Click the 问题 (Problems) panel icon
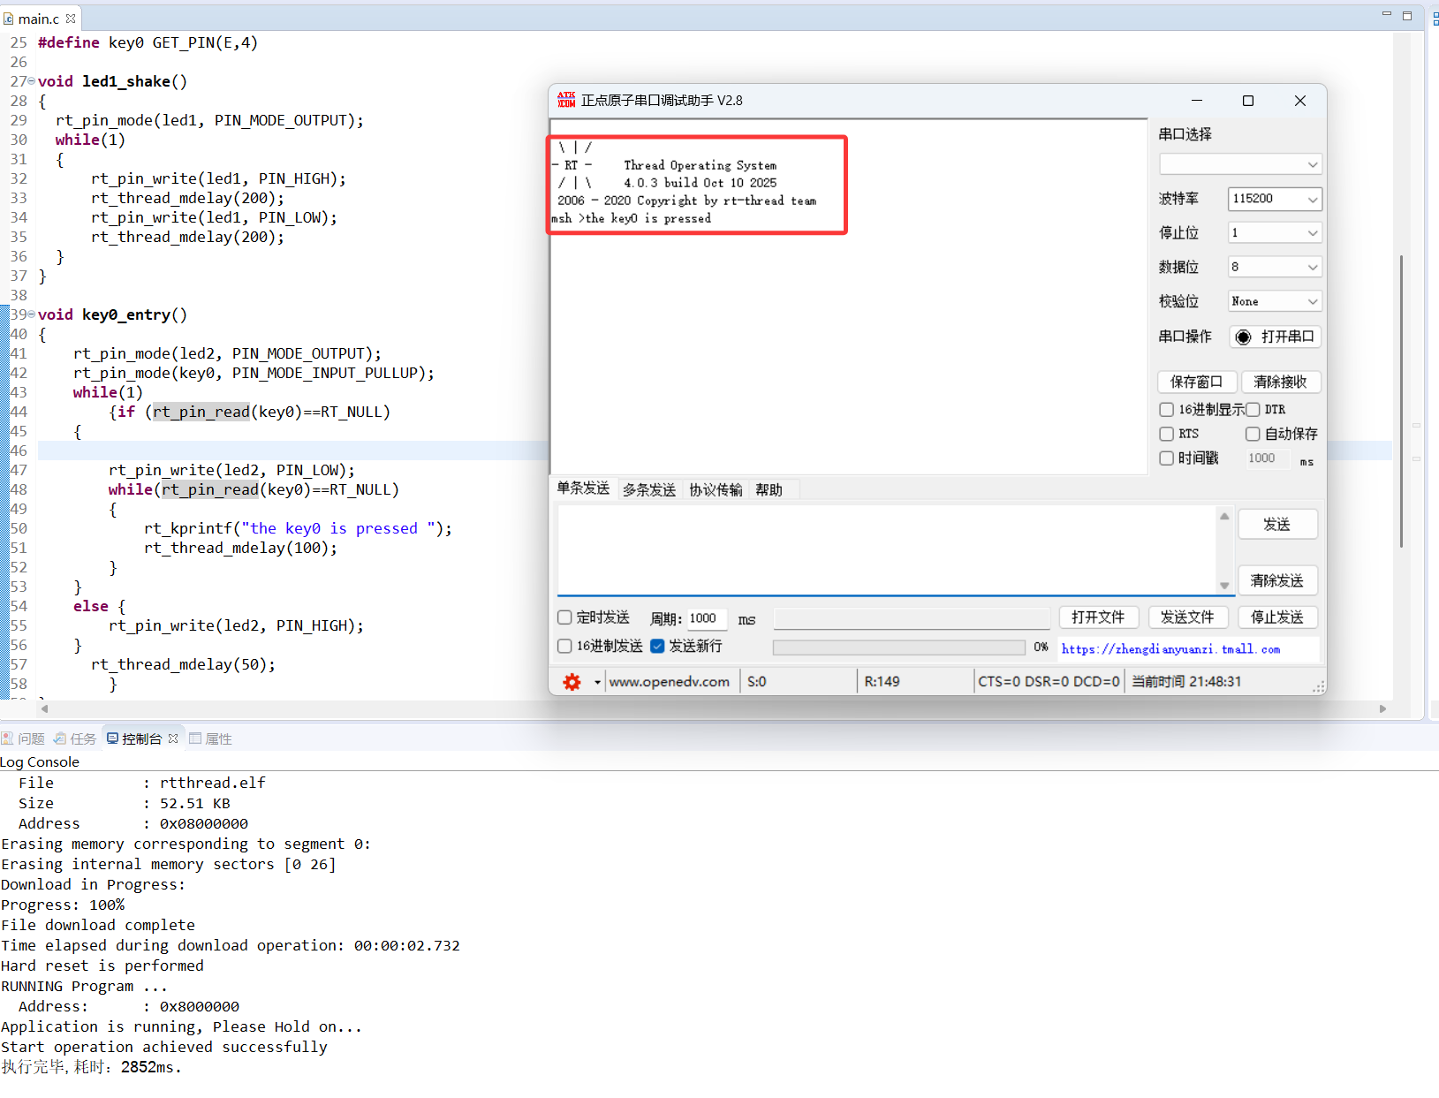 coord(8,738)
